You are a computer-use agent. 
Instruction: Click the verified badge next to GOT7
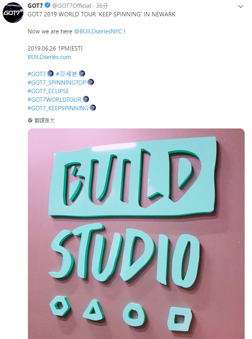47,5
